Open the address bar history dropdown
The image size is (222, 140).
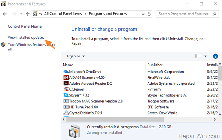click(x=143, y=14)
